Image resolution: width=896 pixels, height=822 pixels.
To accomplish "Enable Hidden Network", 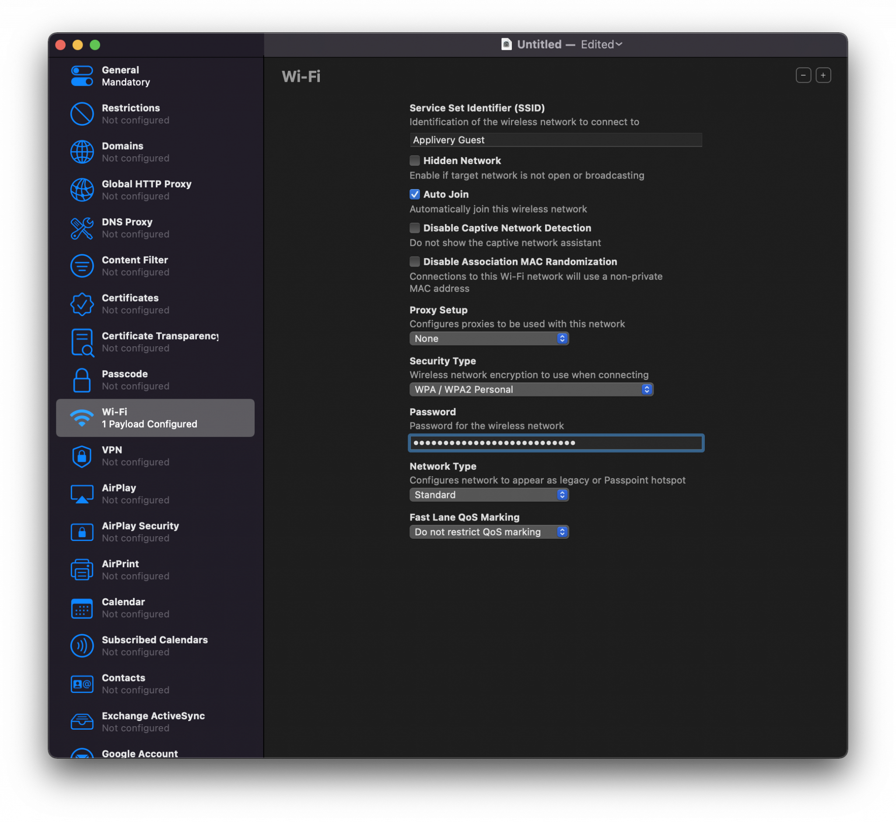I will coord(414,160).
